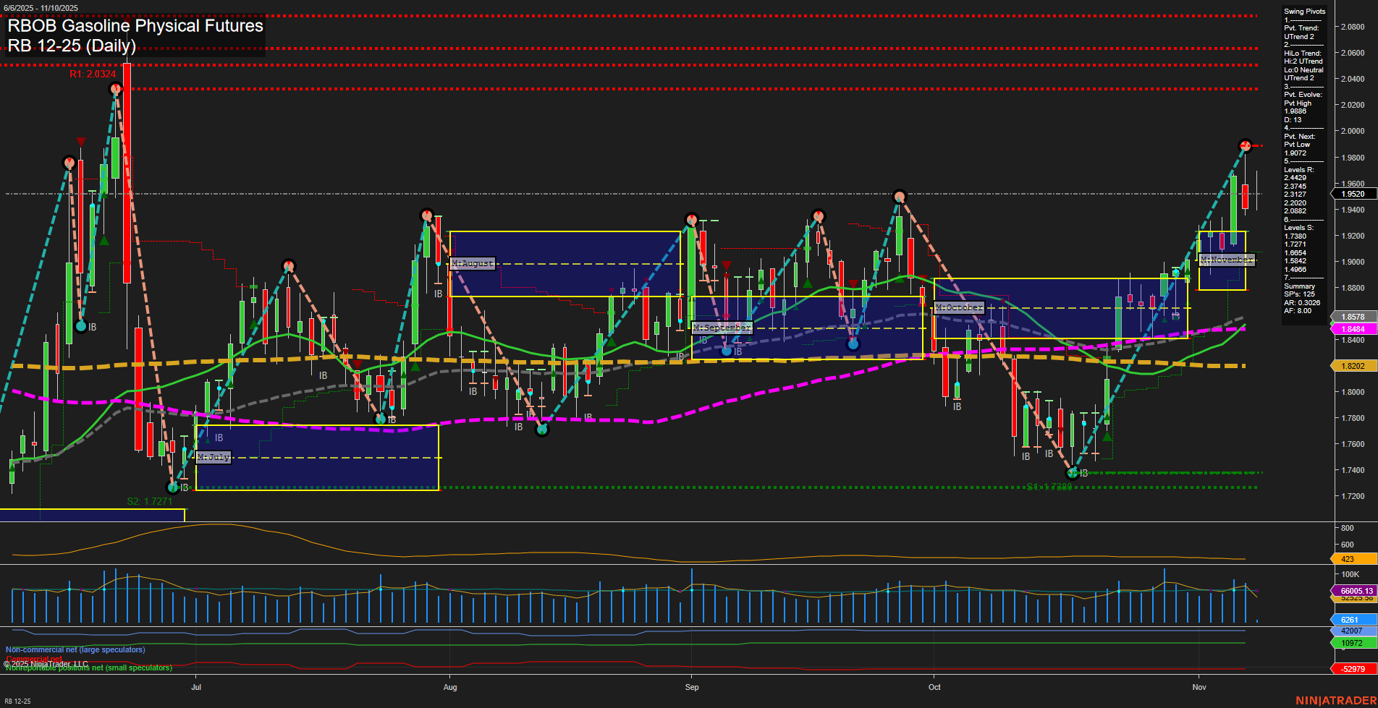Click the blue IB dot below the September box
1378x708 pixels.
(727, 350)
